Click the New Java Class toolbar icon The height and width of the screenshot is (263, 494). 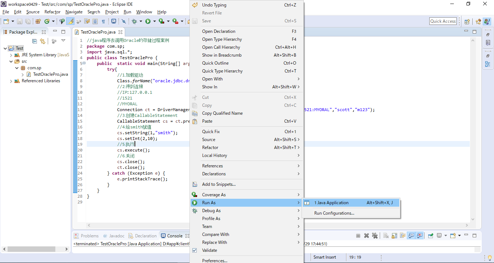coord(47,21)
